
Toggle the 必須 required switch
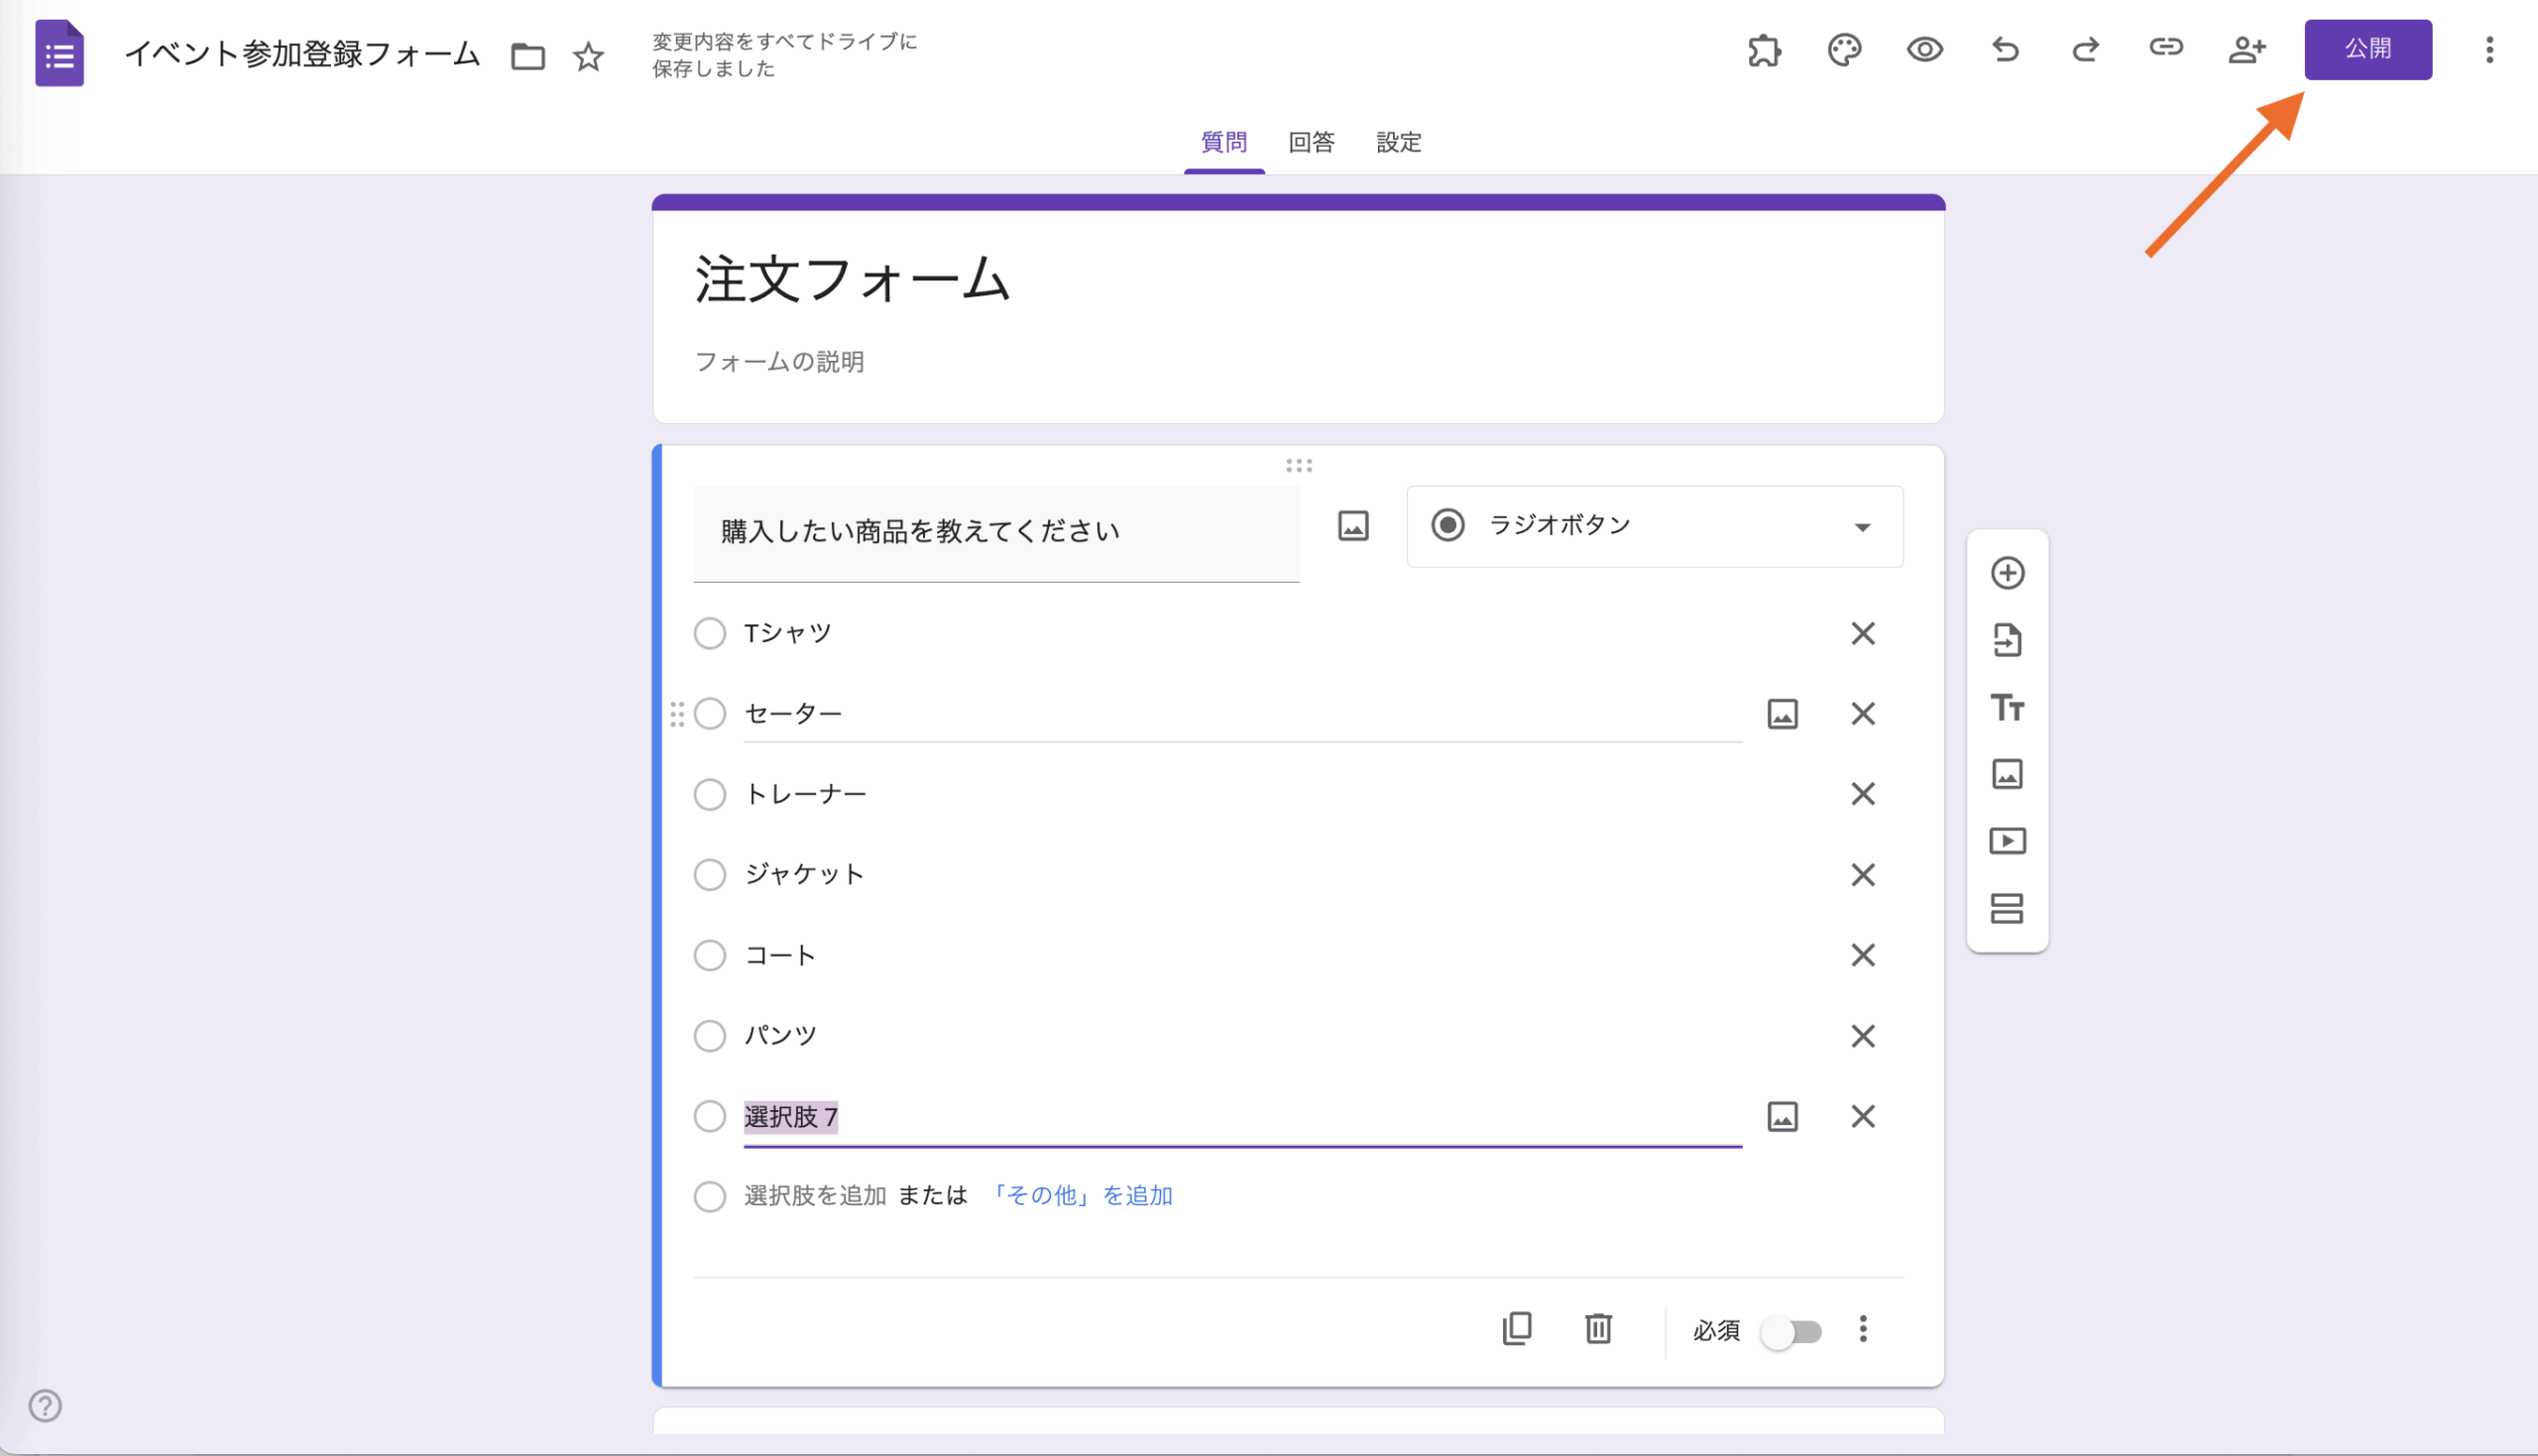(x=1792, y=1332)
